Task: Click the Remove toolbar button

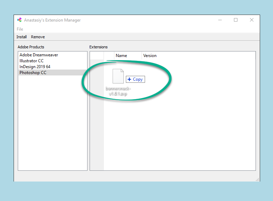Action: pos(38,37)
